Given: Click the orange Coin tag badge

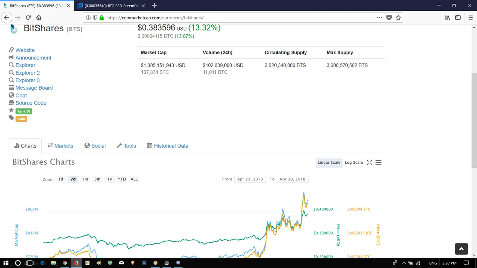Looking at the screenshot, I should coord(21,119).
